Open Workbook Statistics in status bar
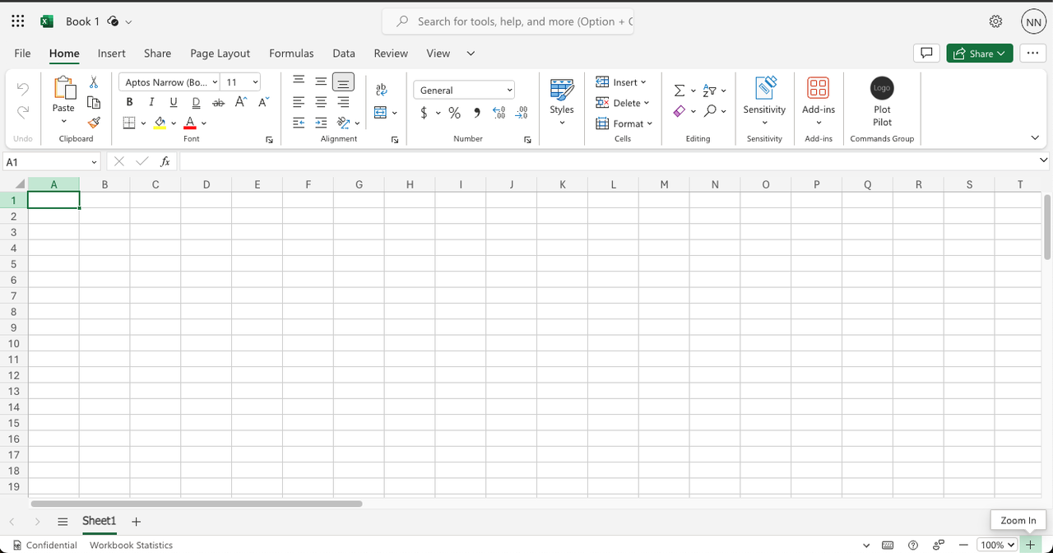Viewport: 1053px width, 553px height. [131, 545]
